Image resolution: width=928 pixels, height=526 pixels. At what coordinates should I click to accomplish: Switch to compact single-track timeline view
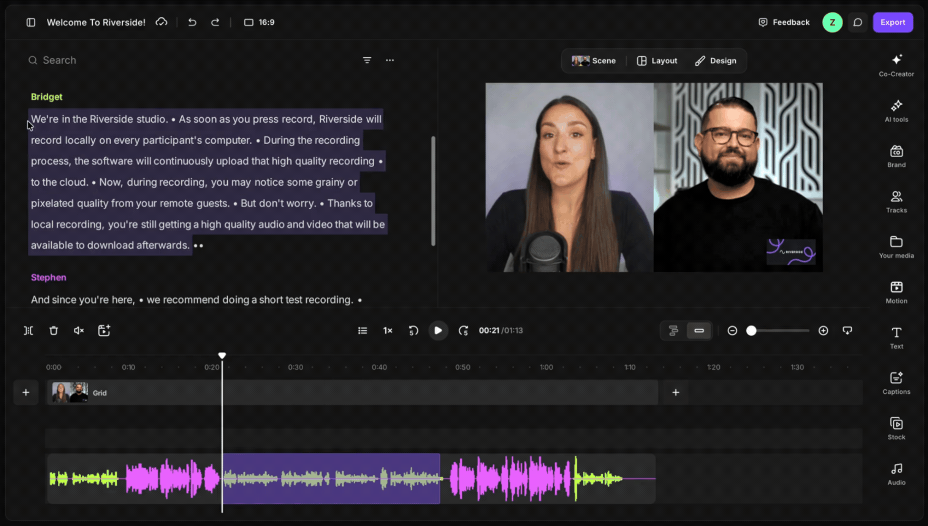tap(699, 330)
